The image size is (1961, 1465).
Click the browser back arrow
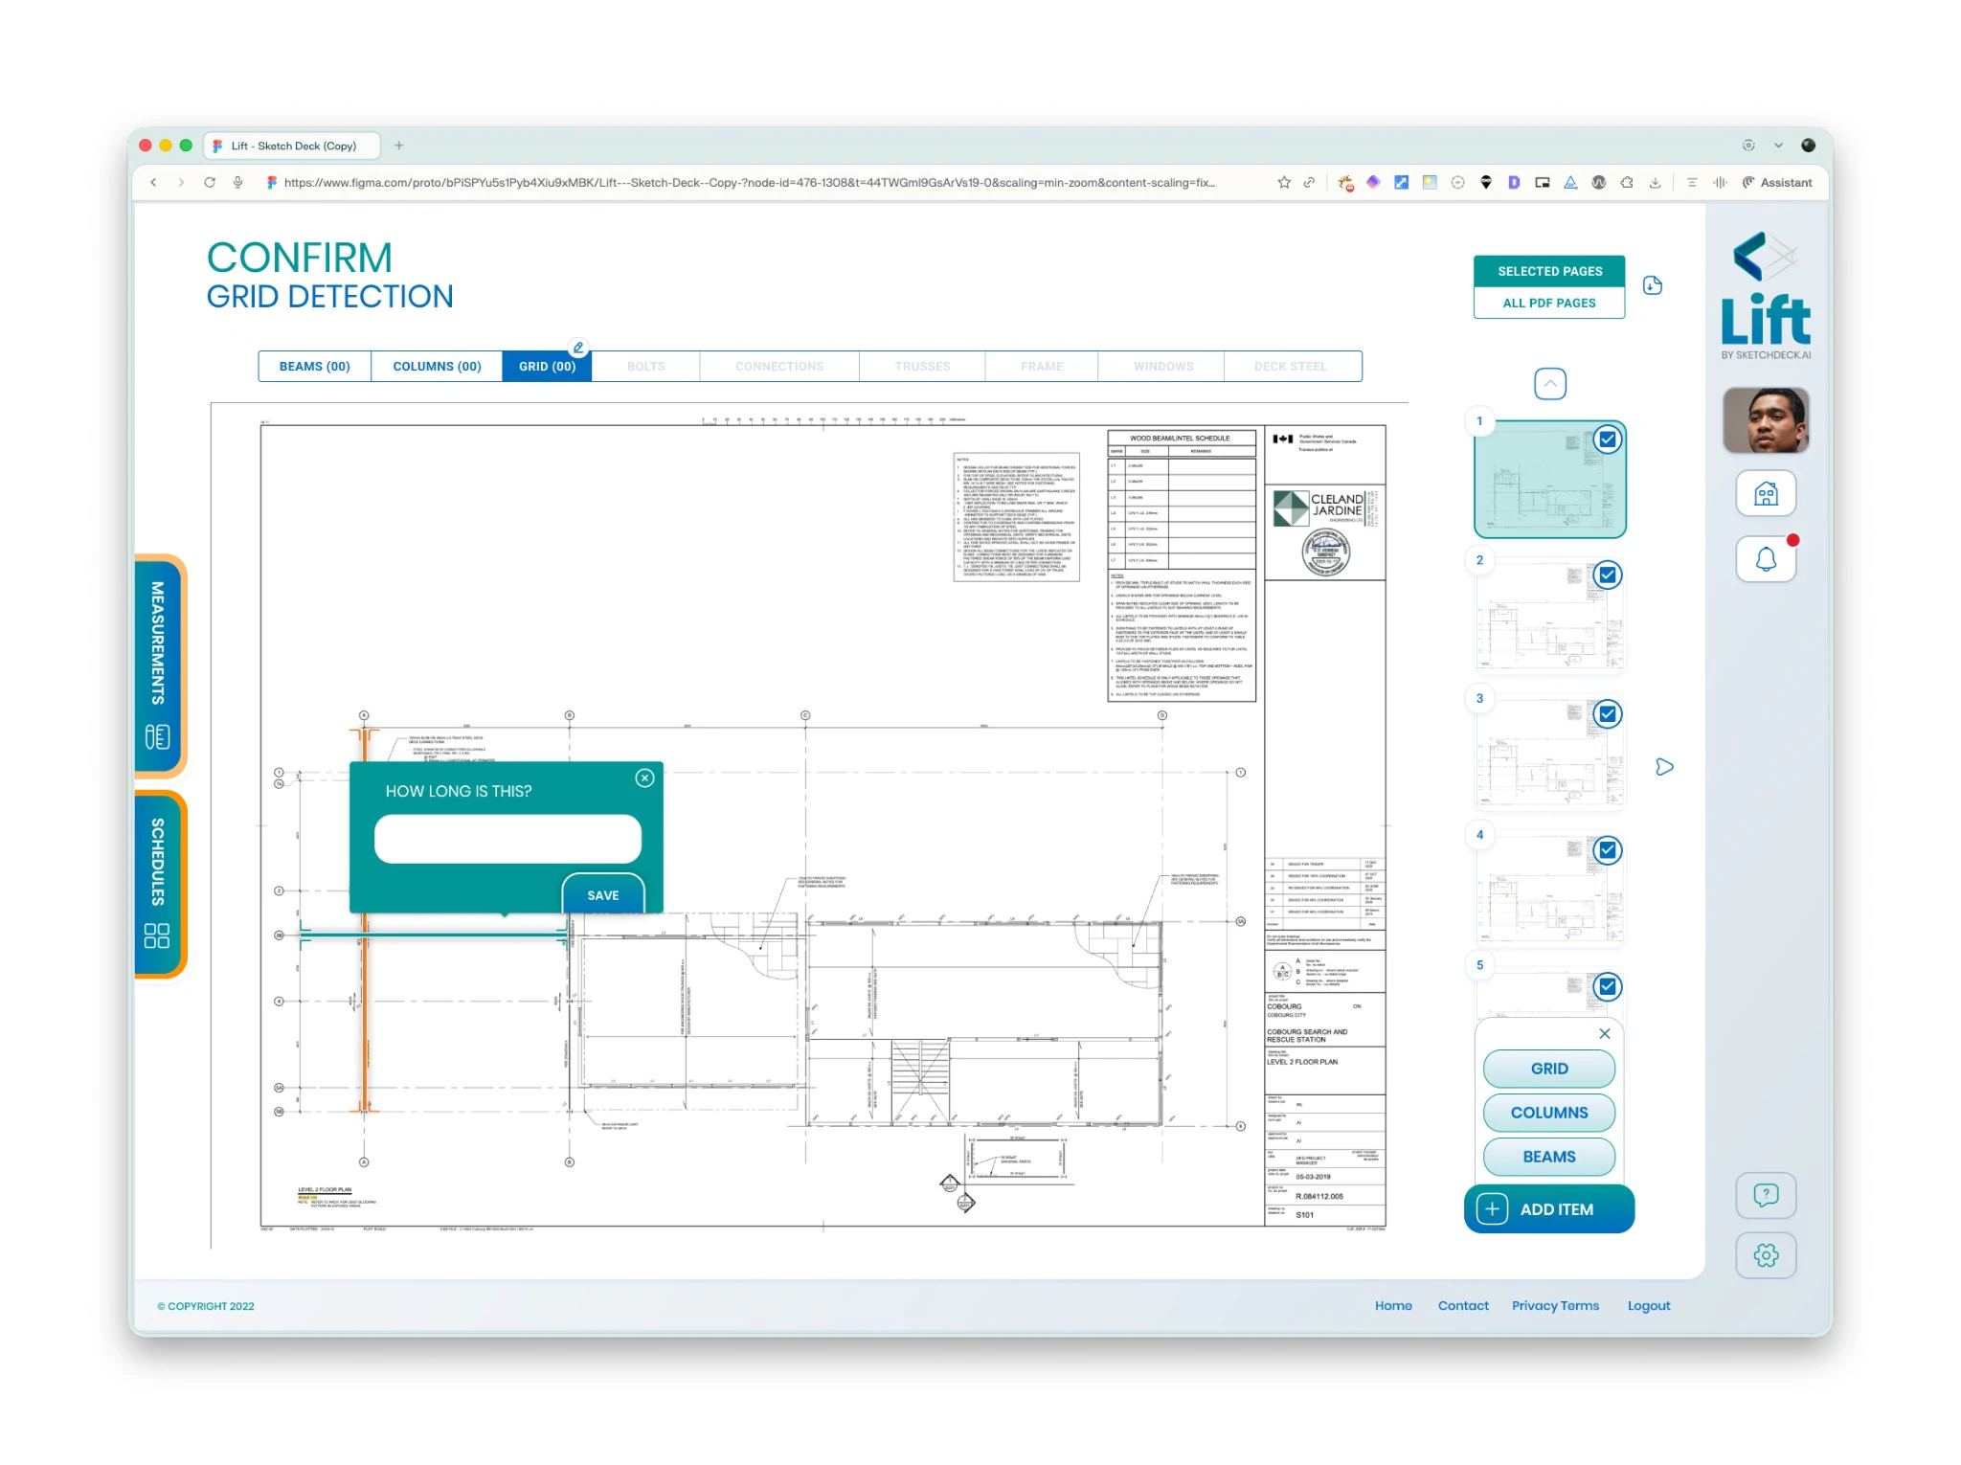tap(153, 182)
